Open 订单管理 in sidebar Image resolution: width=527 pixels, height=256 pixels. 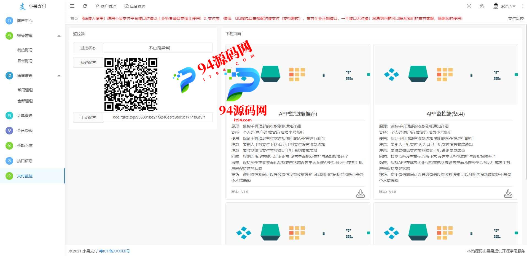coord(32,115)
